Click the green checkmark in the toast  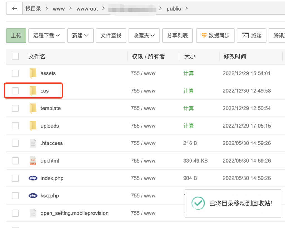[x=198, y=204]
